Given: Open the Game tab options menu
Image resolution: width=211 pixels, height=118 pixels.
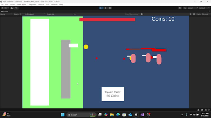Looking at the screenshot, I should (x=209, y=11).
